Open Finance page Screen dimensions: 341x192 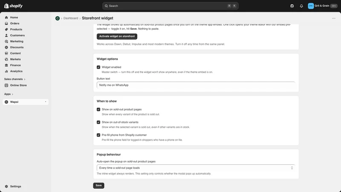point(15,65)
